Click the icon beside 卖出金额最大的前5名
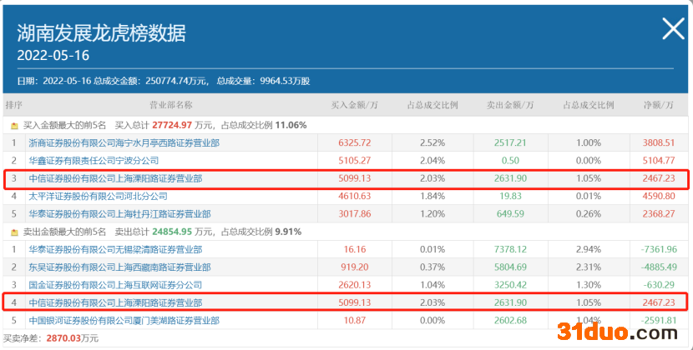693x350 pixels. [x=13, y=232]
